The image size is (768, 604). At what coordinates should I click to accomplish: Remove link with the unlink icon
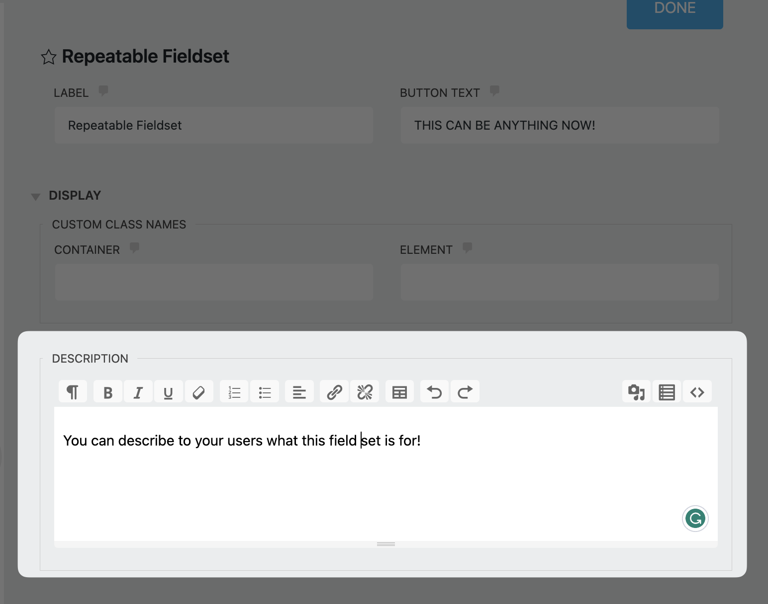click(365, 392)
